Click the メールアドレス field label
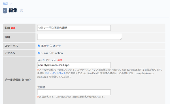The width and height of the screenshot is (170, 104). [47, 60]
